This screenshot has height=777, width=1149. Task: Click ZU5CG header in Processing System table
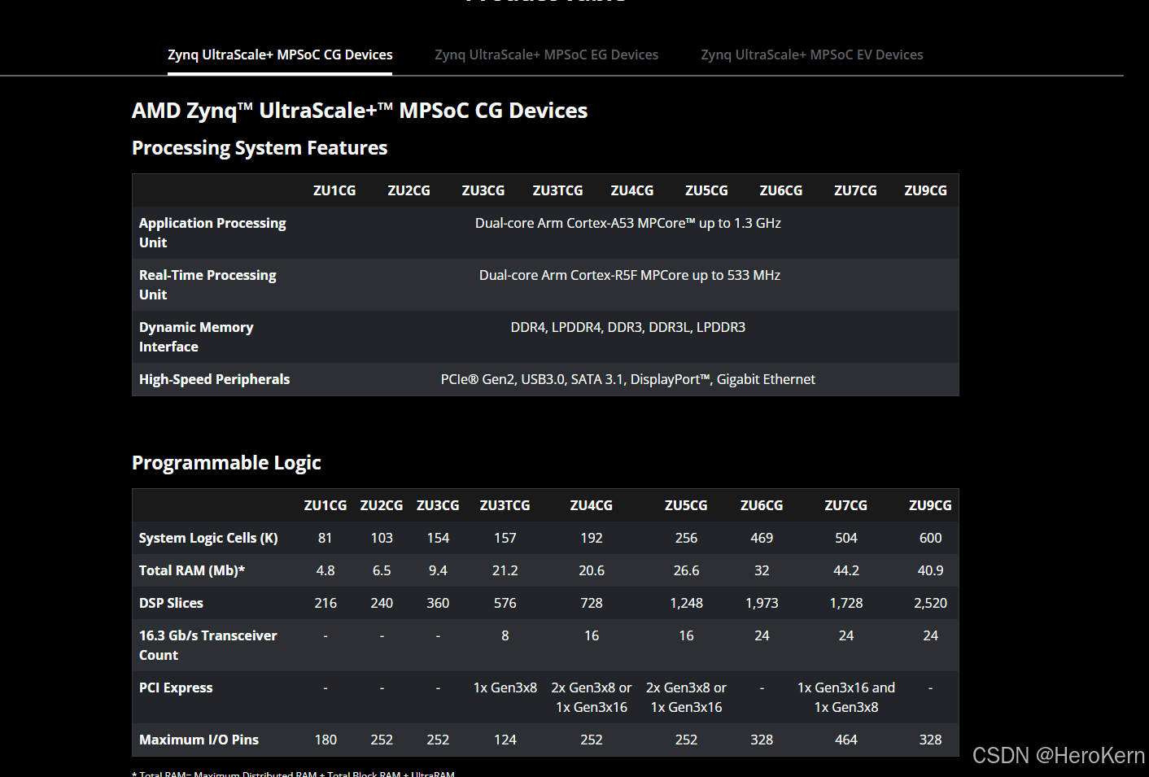coord(706,190)
